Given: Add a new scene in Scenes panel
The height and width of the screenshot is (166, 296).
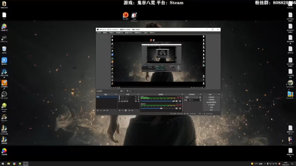Looking at the screenshot, I should [x=98, y=110].
